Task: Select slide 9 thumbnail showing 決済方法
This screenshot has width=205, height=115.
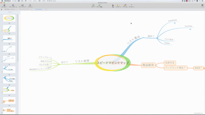Action: pos(9,101)
